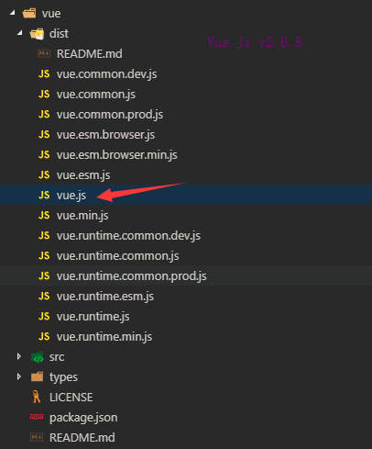Select the dist folder name
The width and height of the screenshot is (372, 449).
point(59,34)
